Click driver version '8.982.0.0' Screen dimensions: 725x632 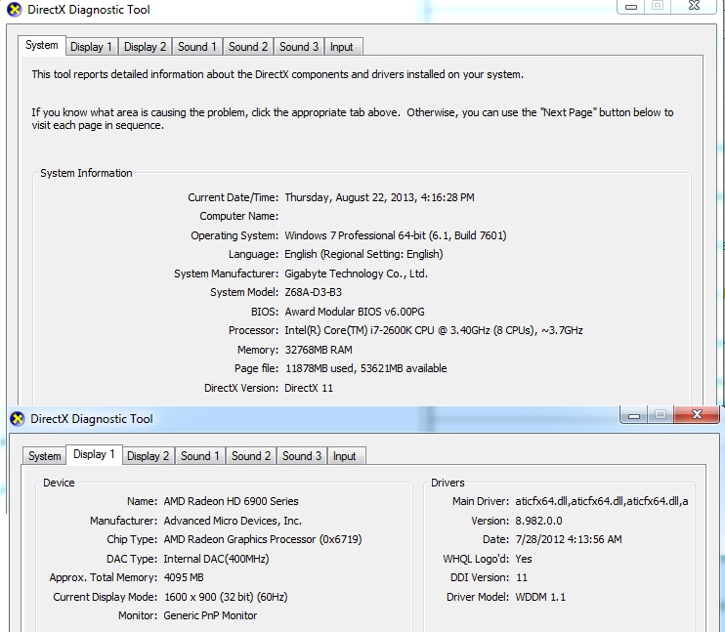click(538, 521)
